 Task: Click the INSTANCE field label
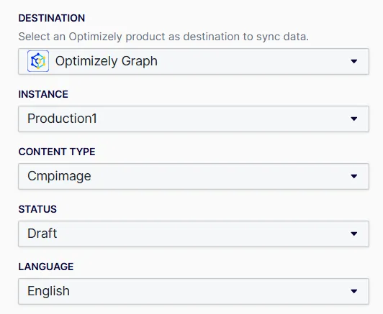pyautogui.click(x=43, y=94)
